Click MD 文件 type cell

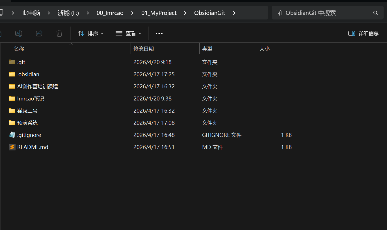213,147
